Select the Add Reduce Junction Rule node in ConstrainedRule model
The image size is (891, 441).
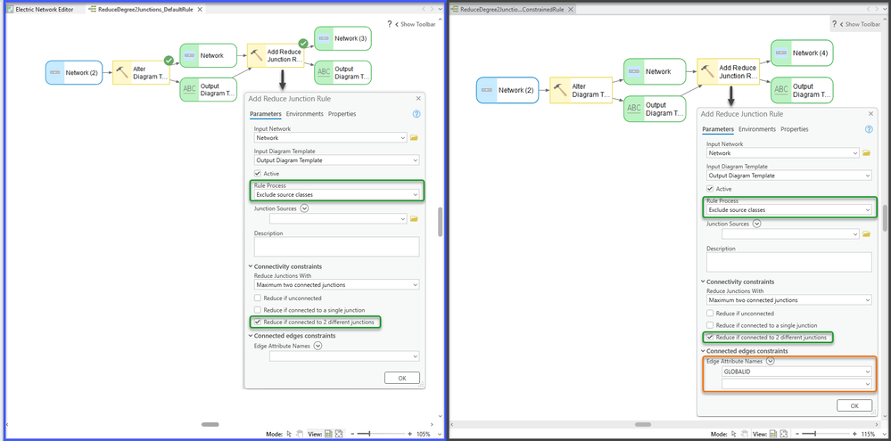coord(728,71)
